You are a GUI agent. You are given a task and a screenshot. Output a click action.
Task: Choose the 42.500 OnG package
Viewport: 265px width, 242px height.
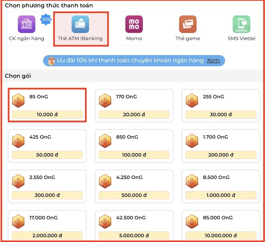[x=134, y=225]
